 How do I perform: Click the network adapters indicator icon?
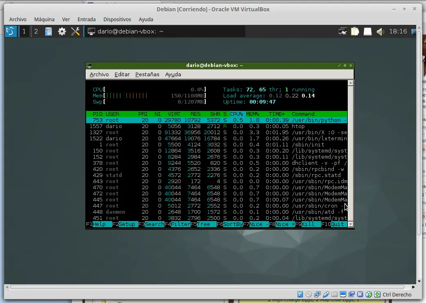(317, 294)
